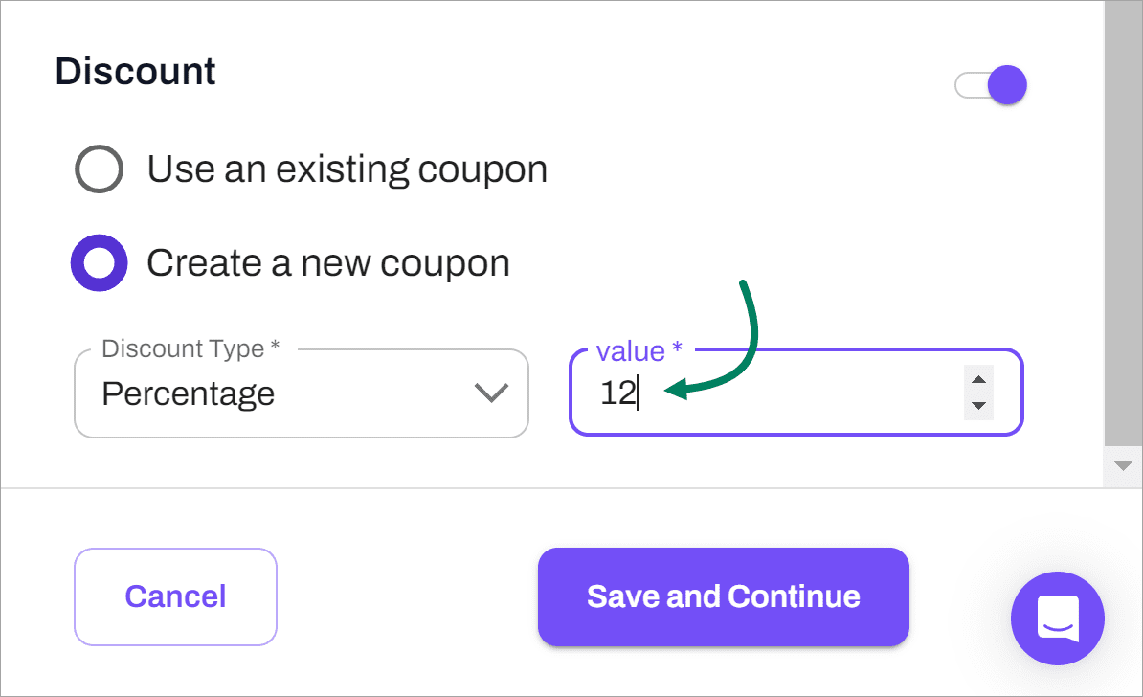
Task: Click the vertical scrollbar thumb
Action: 1122,220
